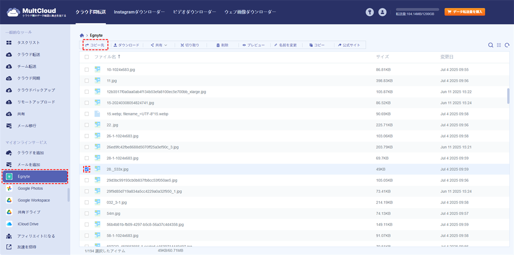The image size is (514, 255).
Task: Click the ダウンロード toolbar button
Action: (x=126, y=45)
